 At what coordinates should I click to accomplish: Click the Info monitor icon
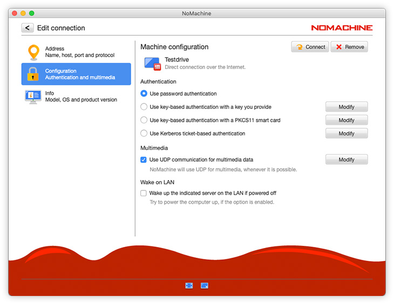point(33,97)
